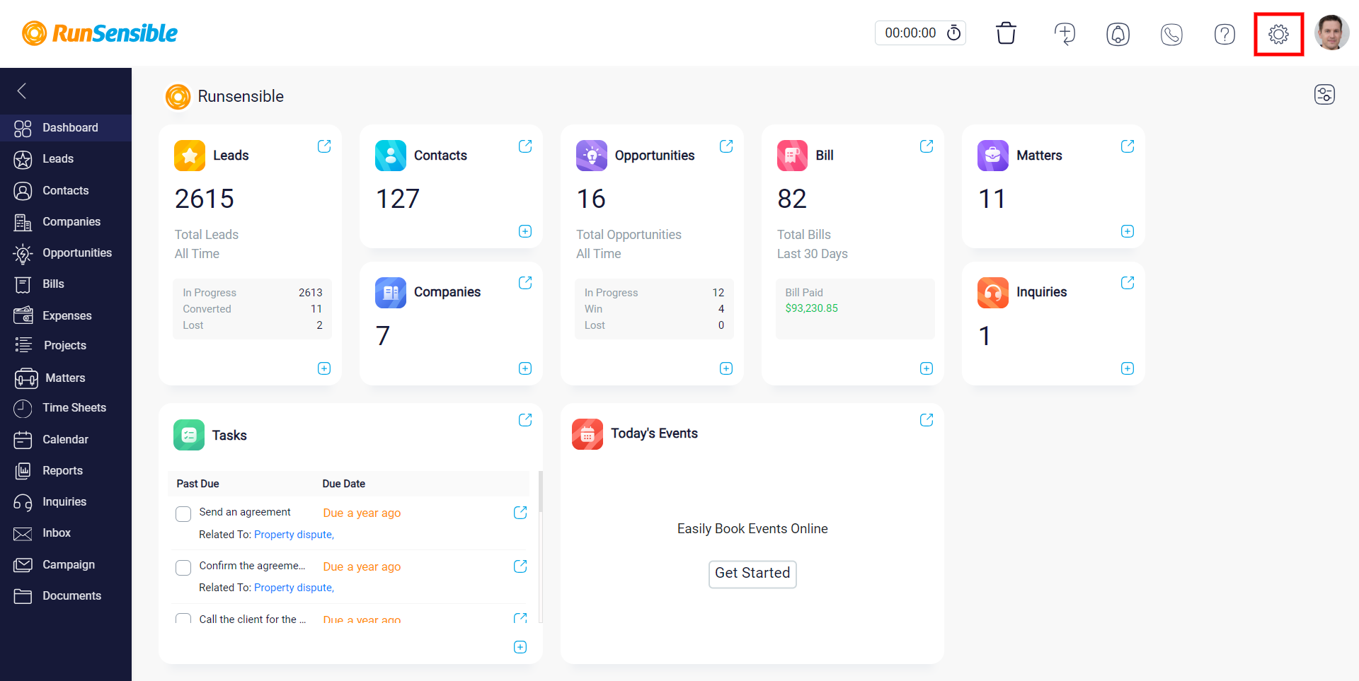Open the help question mark icon

(1225, 34)
